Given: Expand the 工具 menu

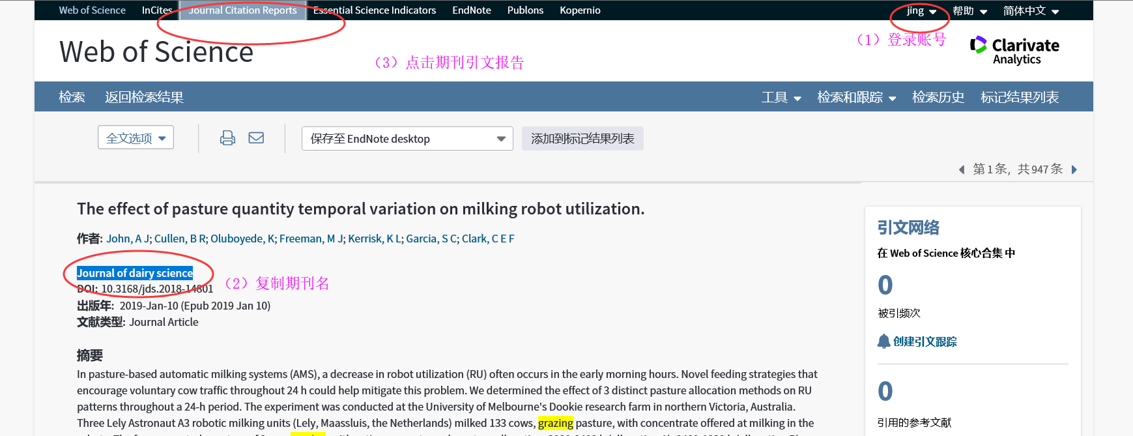Looking at the screenshot, I should click(x=781, y=97).
